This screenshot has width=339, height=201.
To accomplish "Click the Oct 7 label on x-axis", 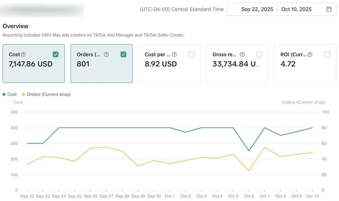I will pos(265,196).
